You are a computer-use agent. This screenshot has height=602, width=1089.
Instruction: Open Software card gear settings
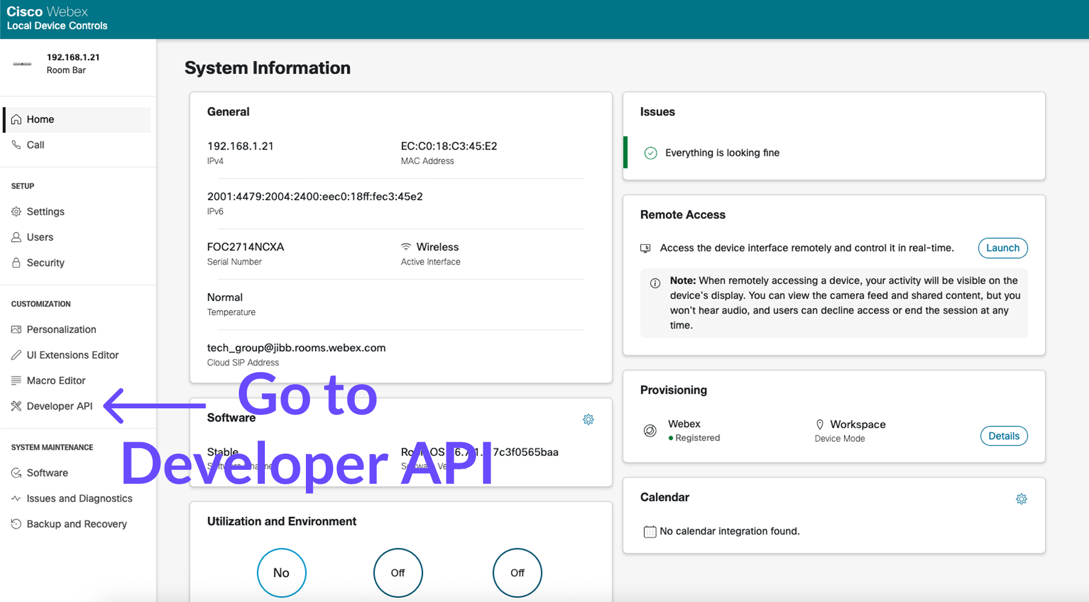click(x=588, y=419)
